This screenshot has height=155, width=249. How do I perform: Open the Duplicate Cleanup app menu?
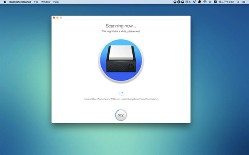20,2
